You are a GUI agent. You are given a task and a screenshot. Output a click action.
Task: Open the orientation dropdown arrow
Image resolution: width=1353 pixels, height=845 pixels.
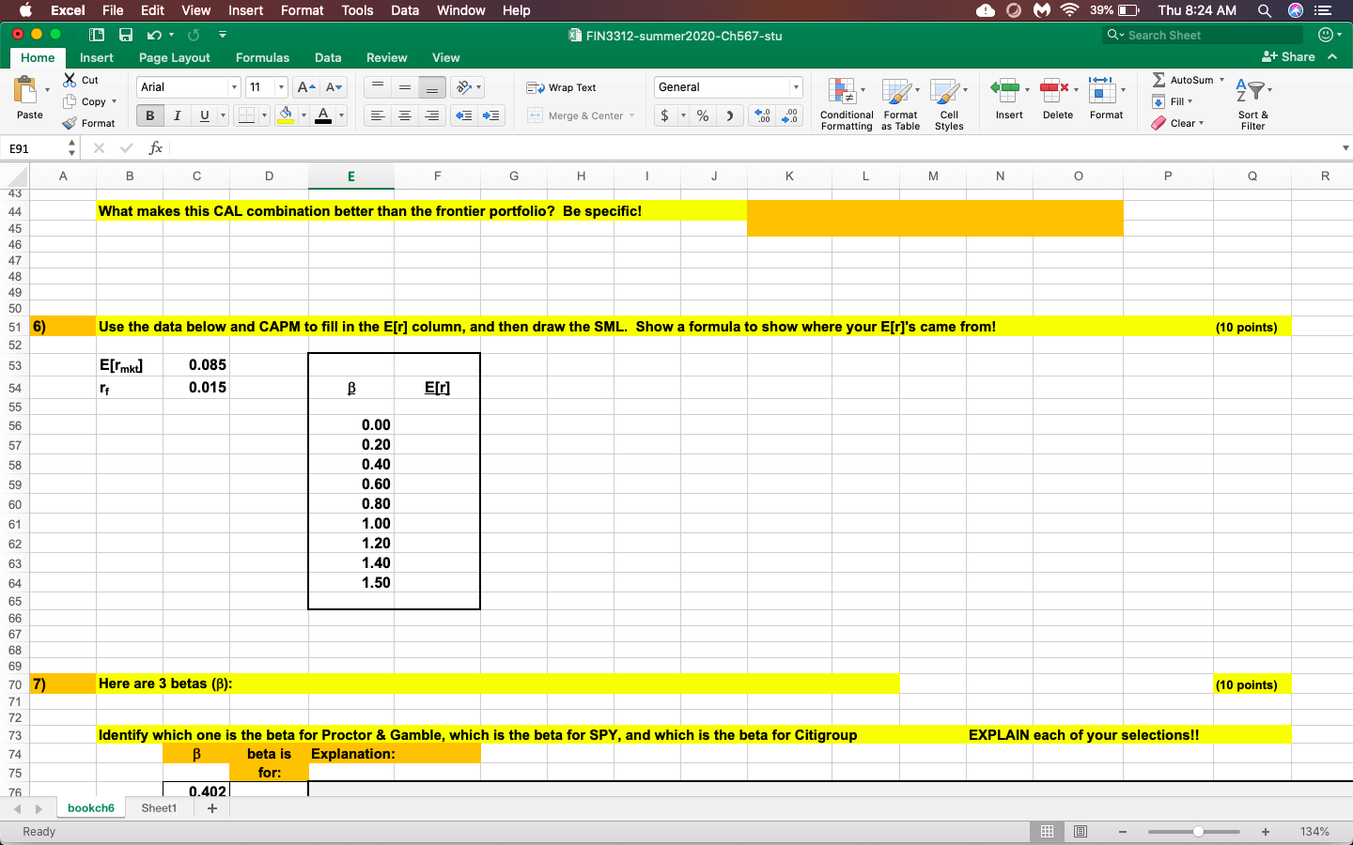click(x=478, y=87)
